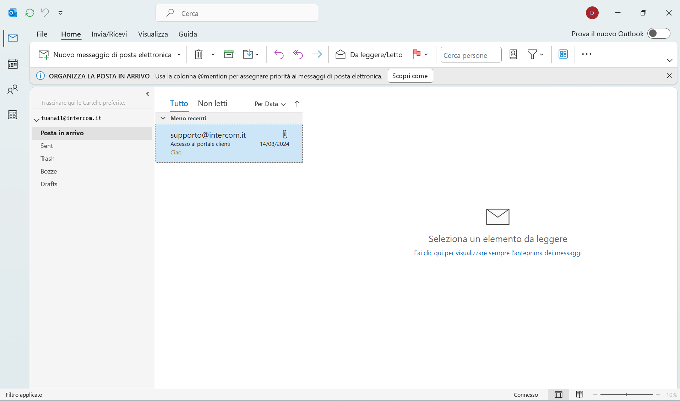The height and width of the screenshot is (401, 680).
Task: Click the Cerca persone search field
Action: (471, 55)
